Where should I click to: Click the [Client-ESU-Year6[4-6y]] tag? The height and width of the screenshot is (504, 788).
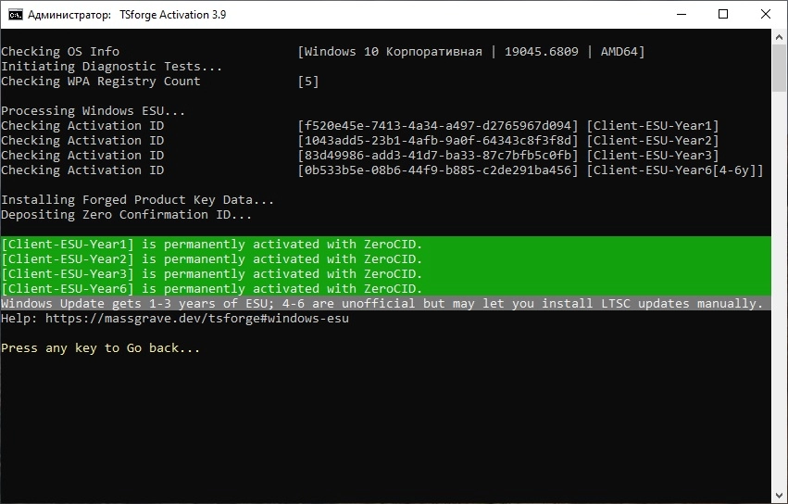675,170
